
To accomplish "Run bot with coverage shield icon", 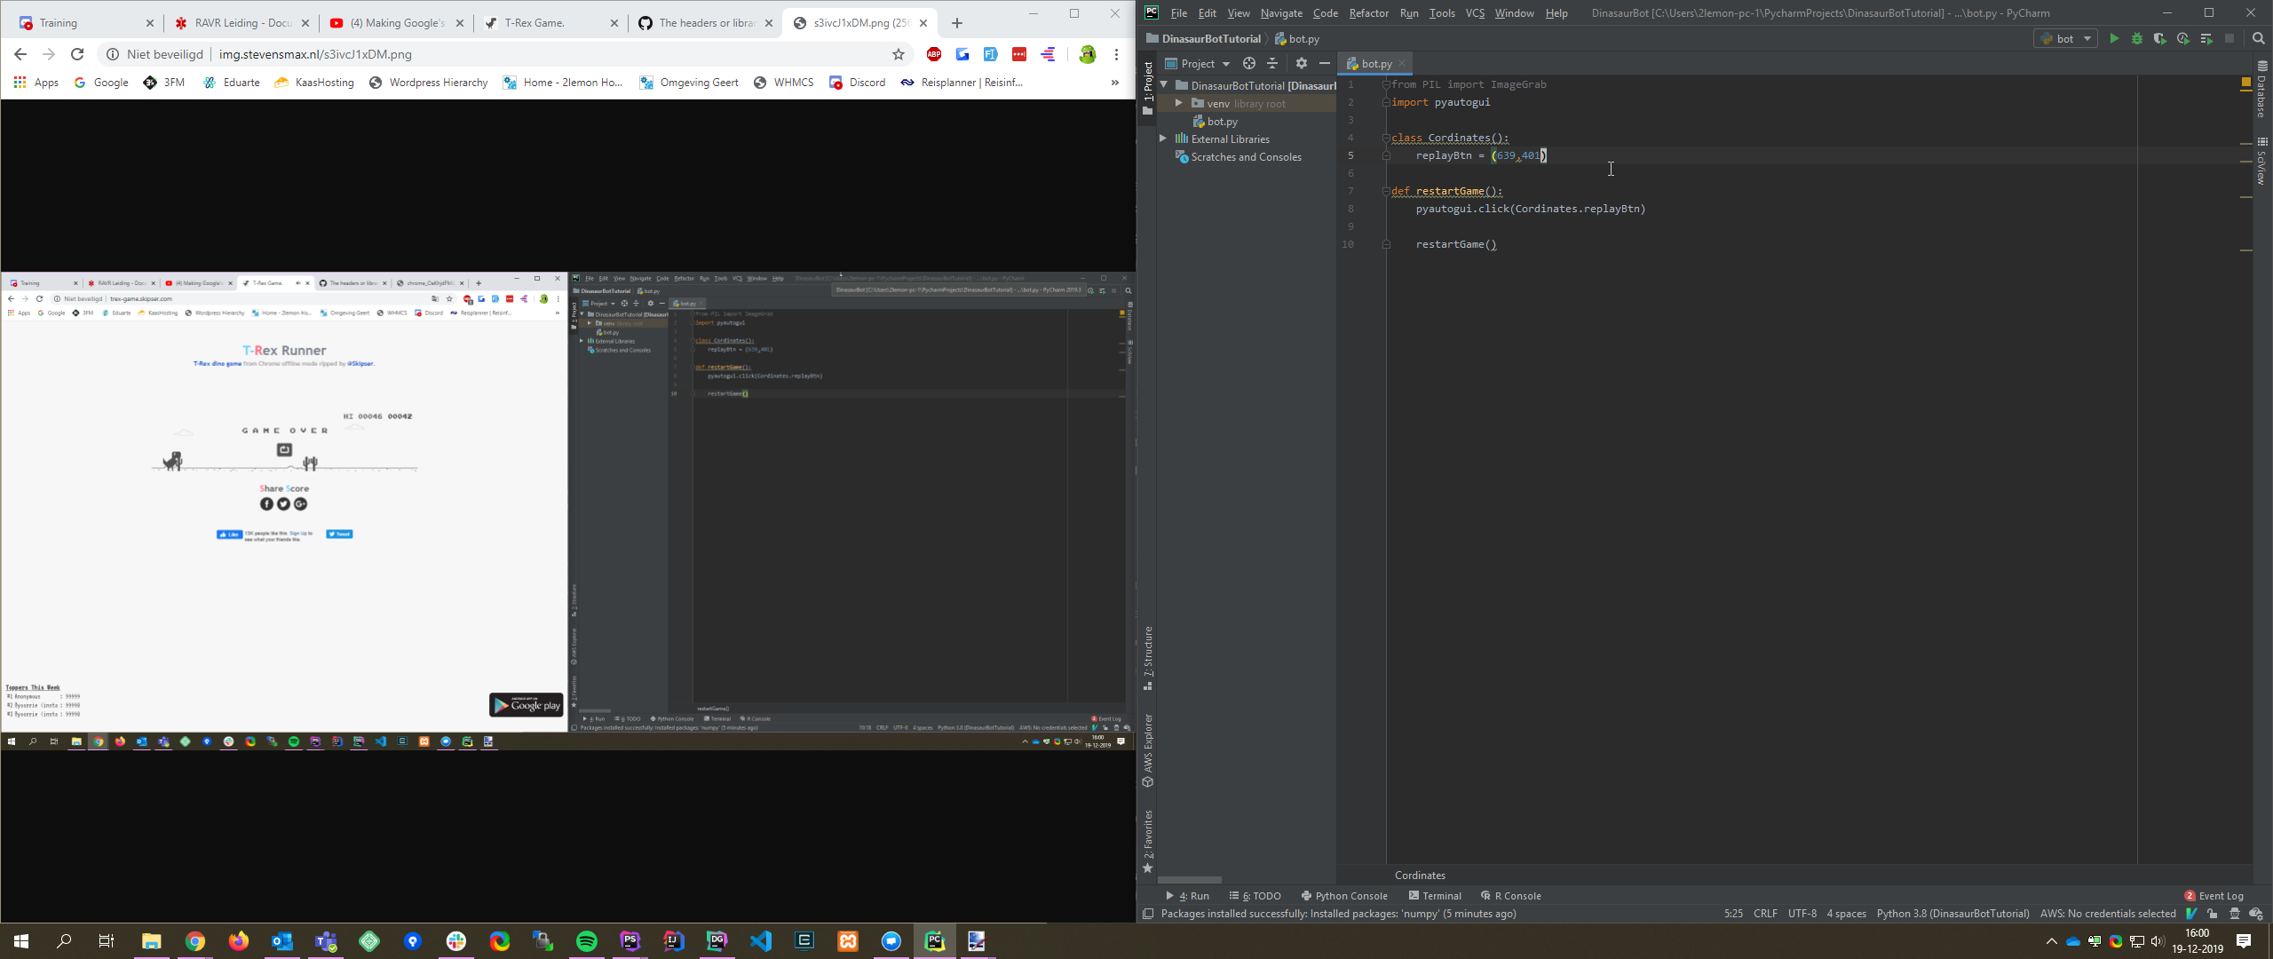I will coord(2160,39).
